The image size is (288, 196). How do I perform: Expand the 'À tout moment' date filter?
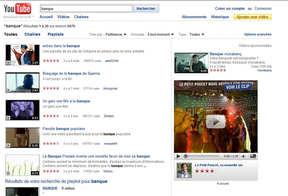click(160, 35)
